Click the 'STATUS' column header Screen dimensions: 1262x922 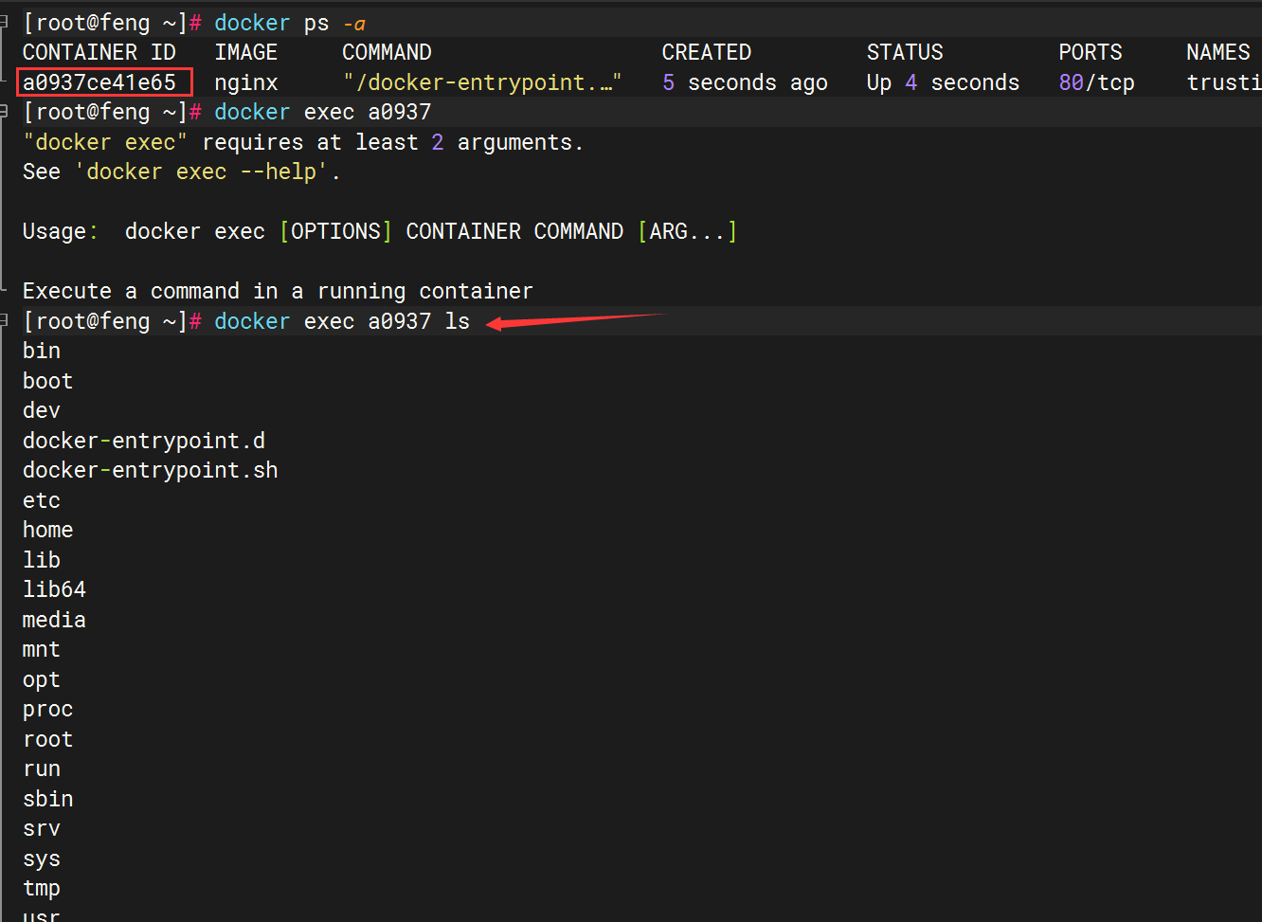905,52
